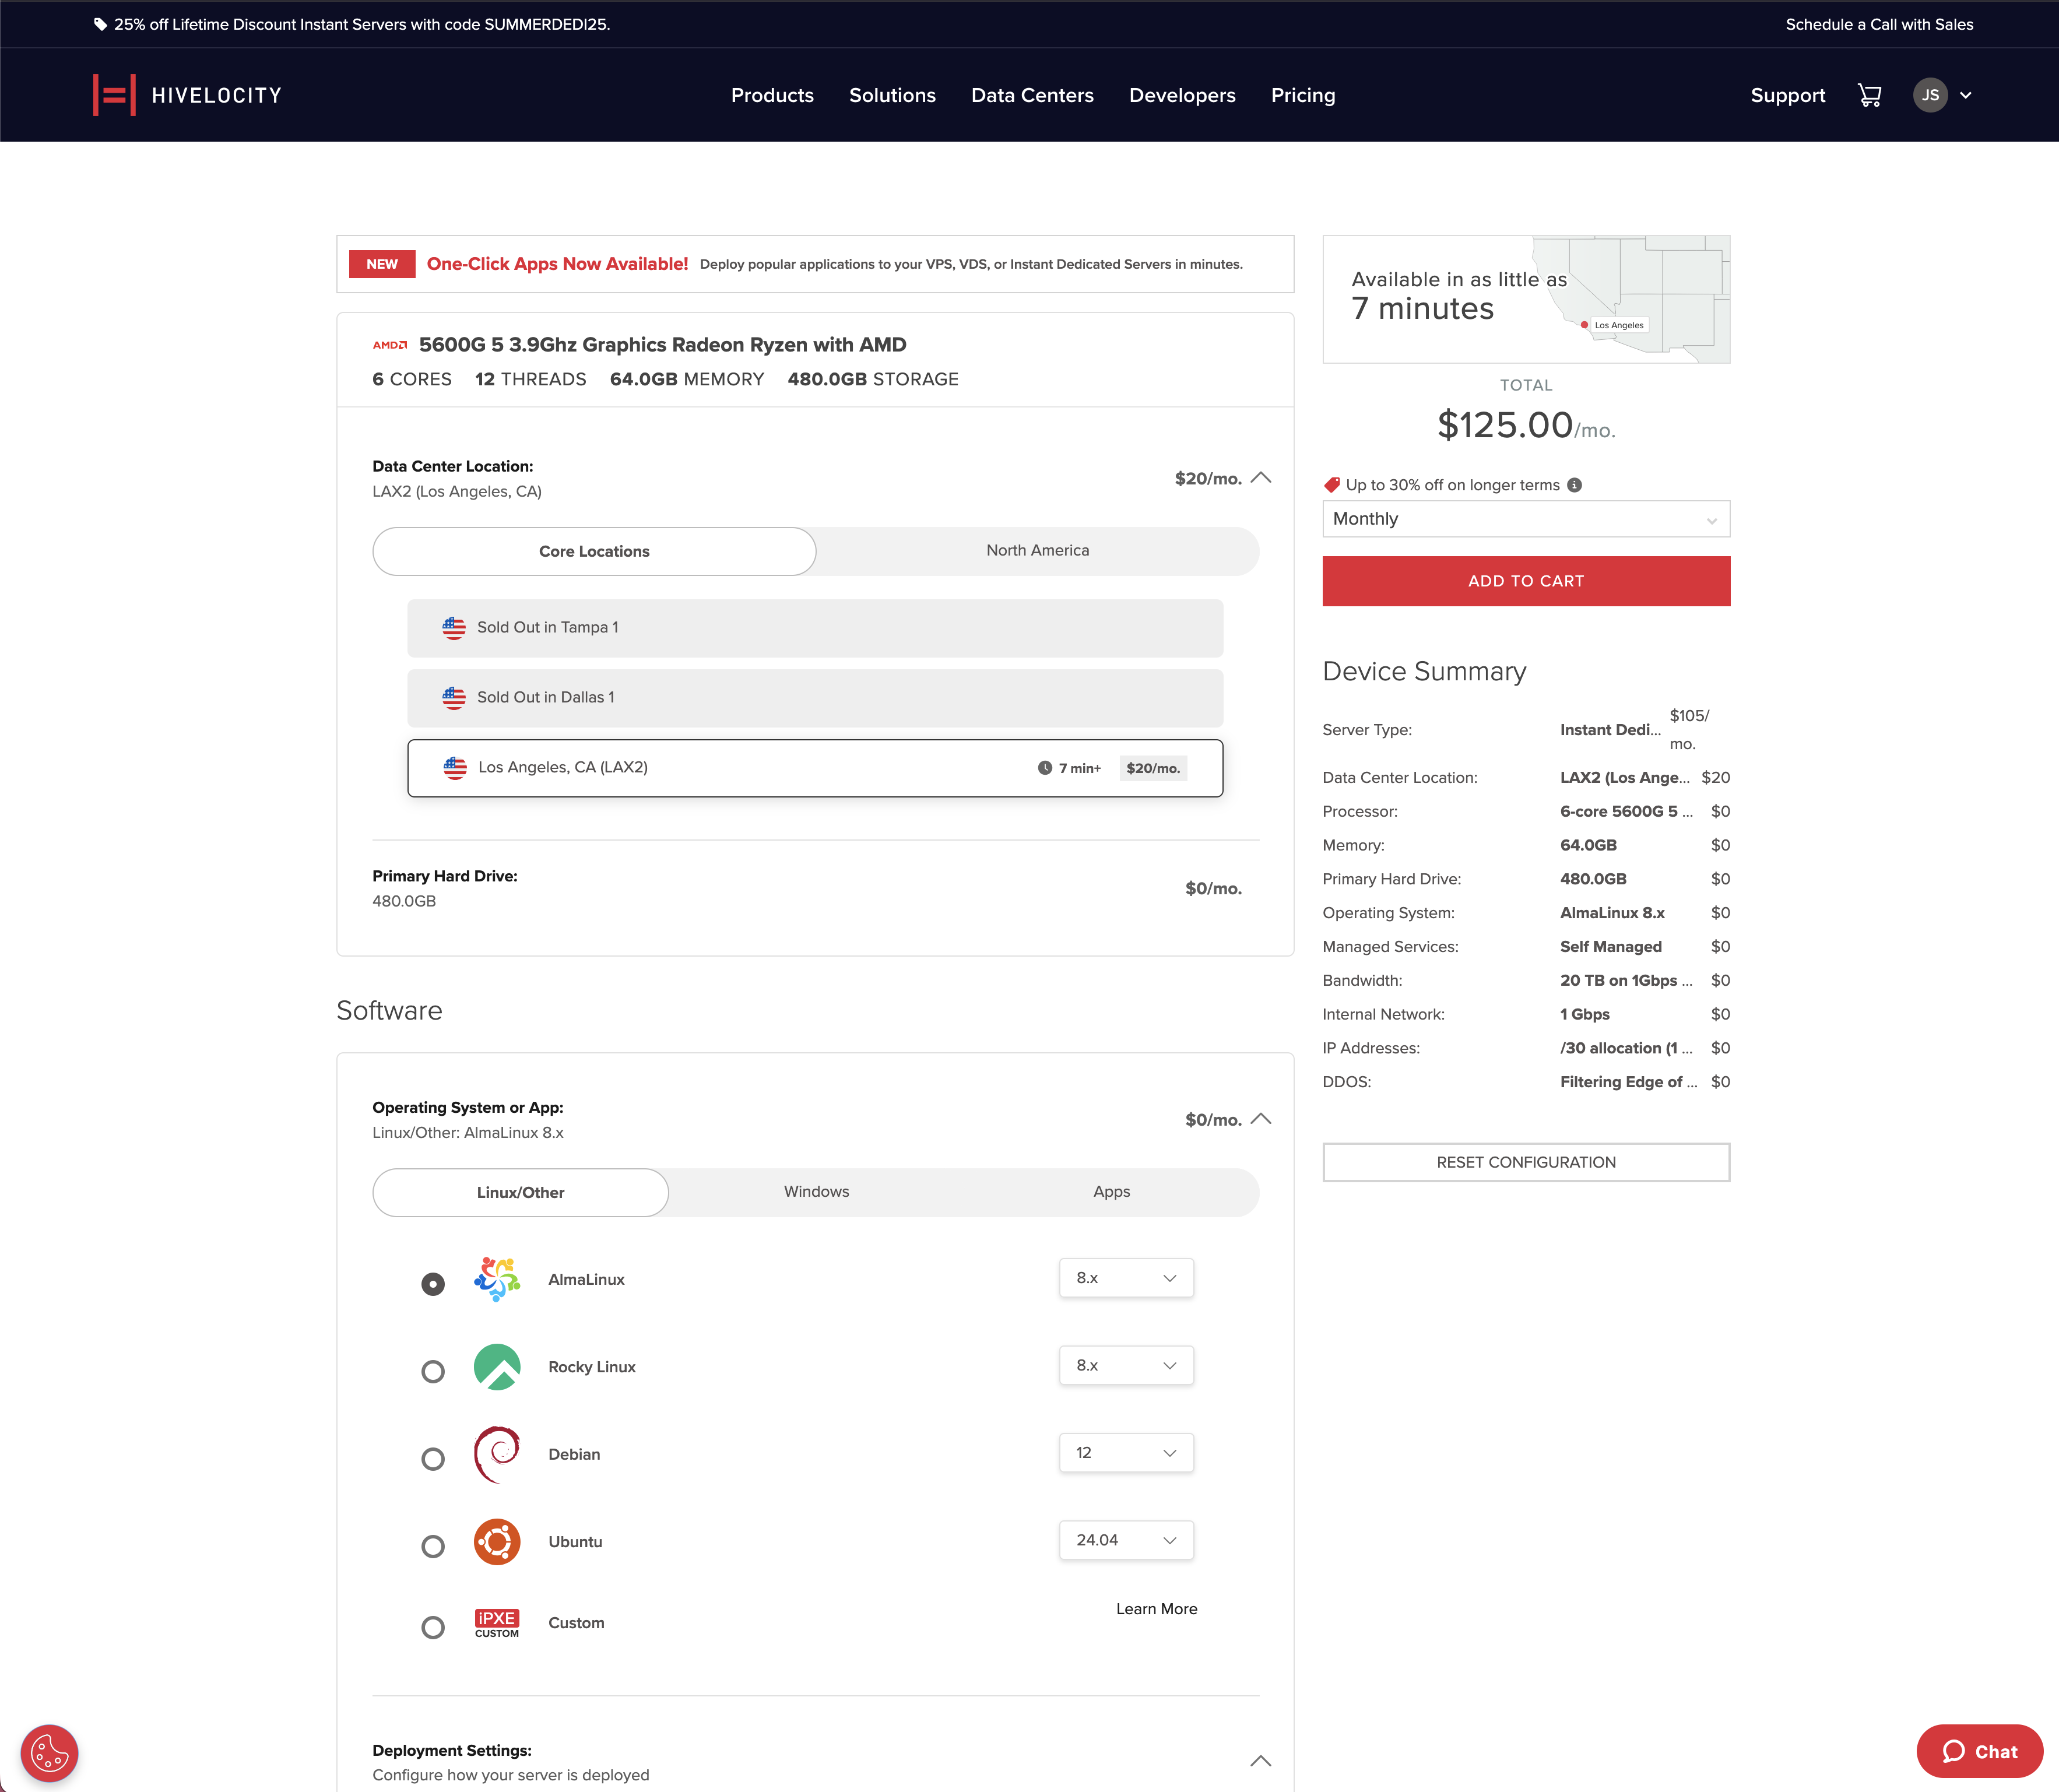Viewport: 2059px width, 1792px height.
Task: Select the AlmaLinux radio button
Action: tap(433, 1284)
